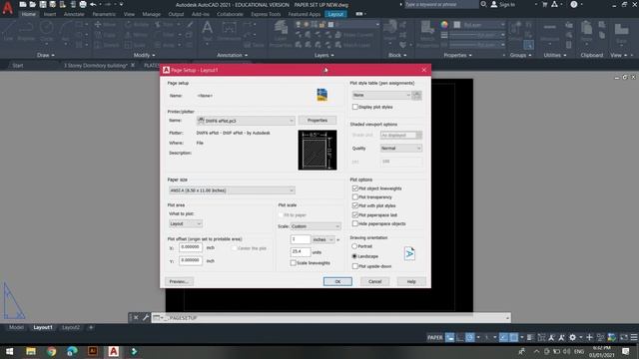Click the Autodesk App Store cart icon
This screenshot has height=359, width=639.
tap(544, 4)
